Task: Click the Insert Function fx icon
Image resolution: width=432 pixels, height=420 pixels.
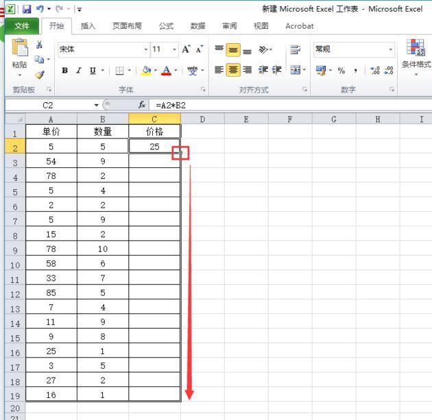Action: pos(142,105)
